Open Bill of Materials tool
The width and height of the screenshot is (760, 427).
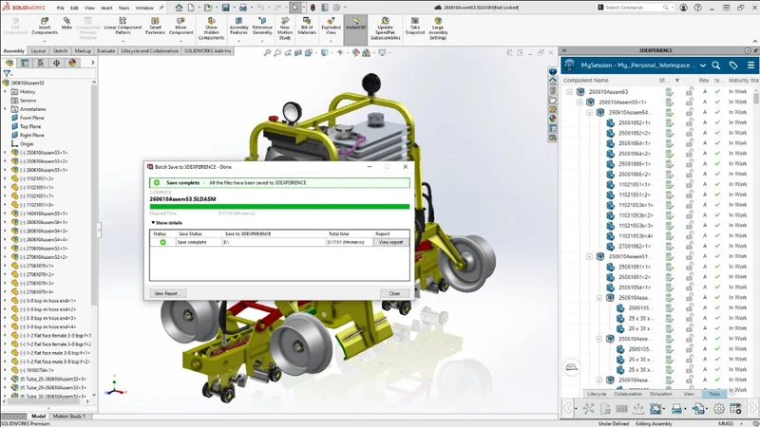click(309, 23)
